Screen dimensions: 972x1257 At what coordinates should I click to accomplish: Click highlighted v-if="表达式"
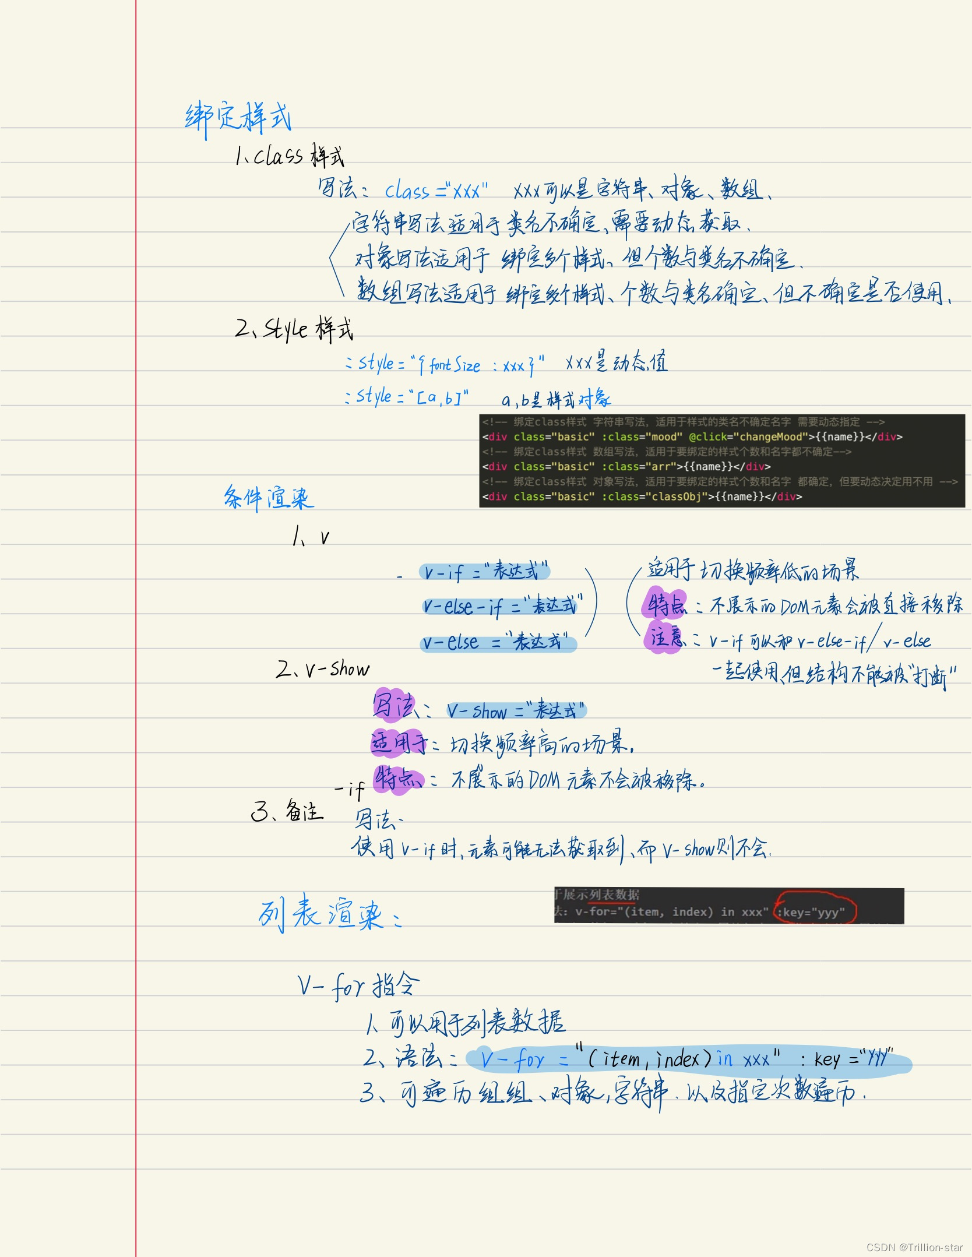pyautogui.click(x=485, y=571)
